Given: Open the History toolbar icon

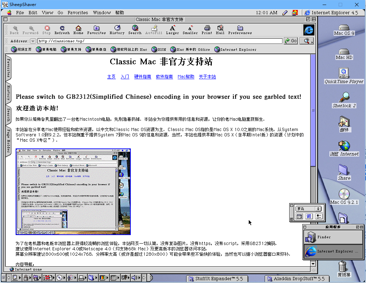Looking at the screenshot, I should click(117, 30).
